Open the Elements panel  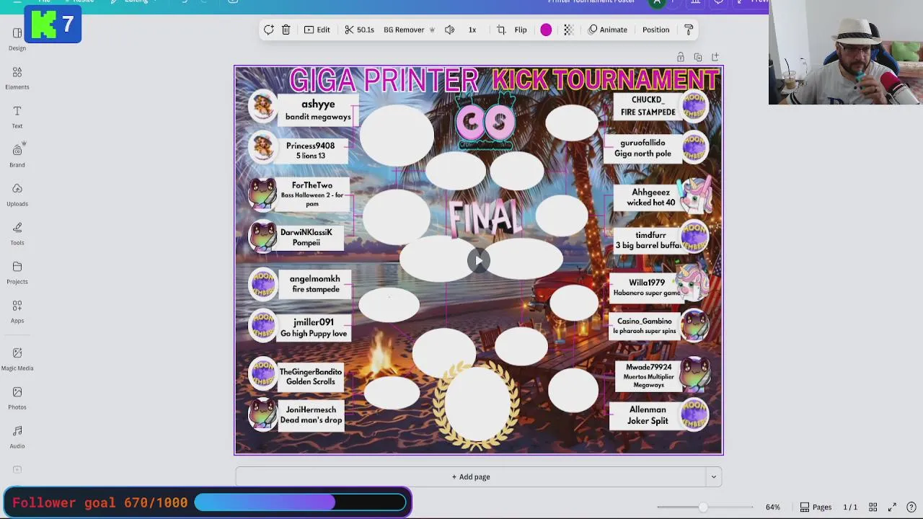tap(17, 79)
